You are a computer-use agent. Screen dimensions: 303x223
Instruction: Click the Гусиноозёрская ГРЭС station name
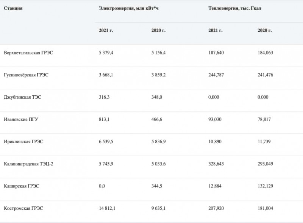click(26, 75)
